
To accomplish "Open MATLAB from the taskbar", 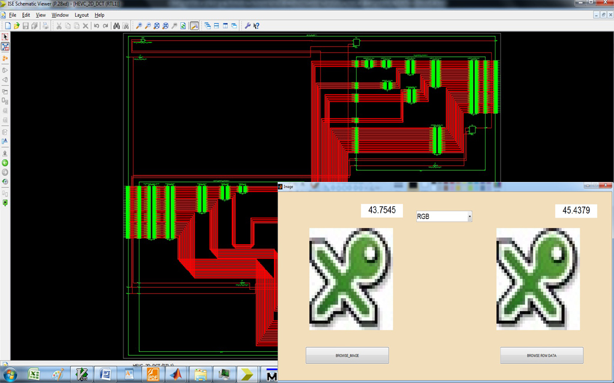I will pos(177,375).
